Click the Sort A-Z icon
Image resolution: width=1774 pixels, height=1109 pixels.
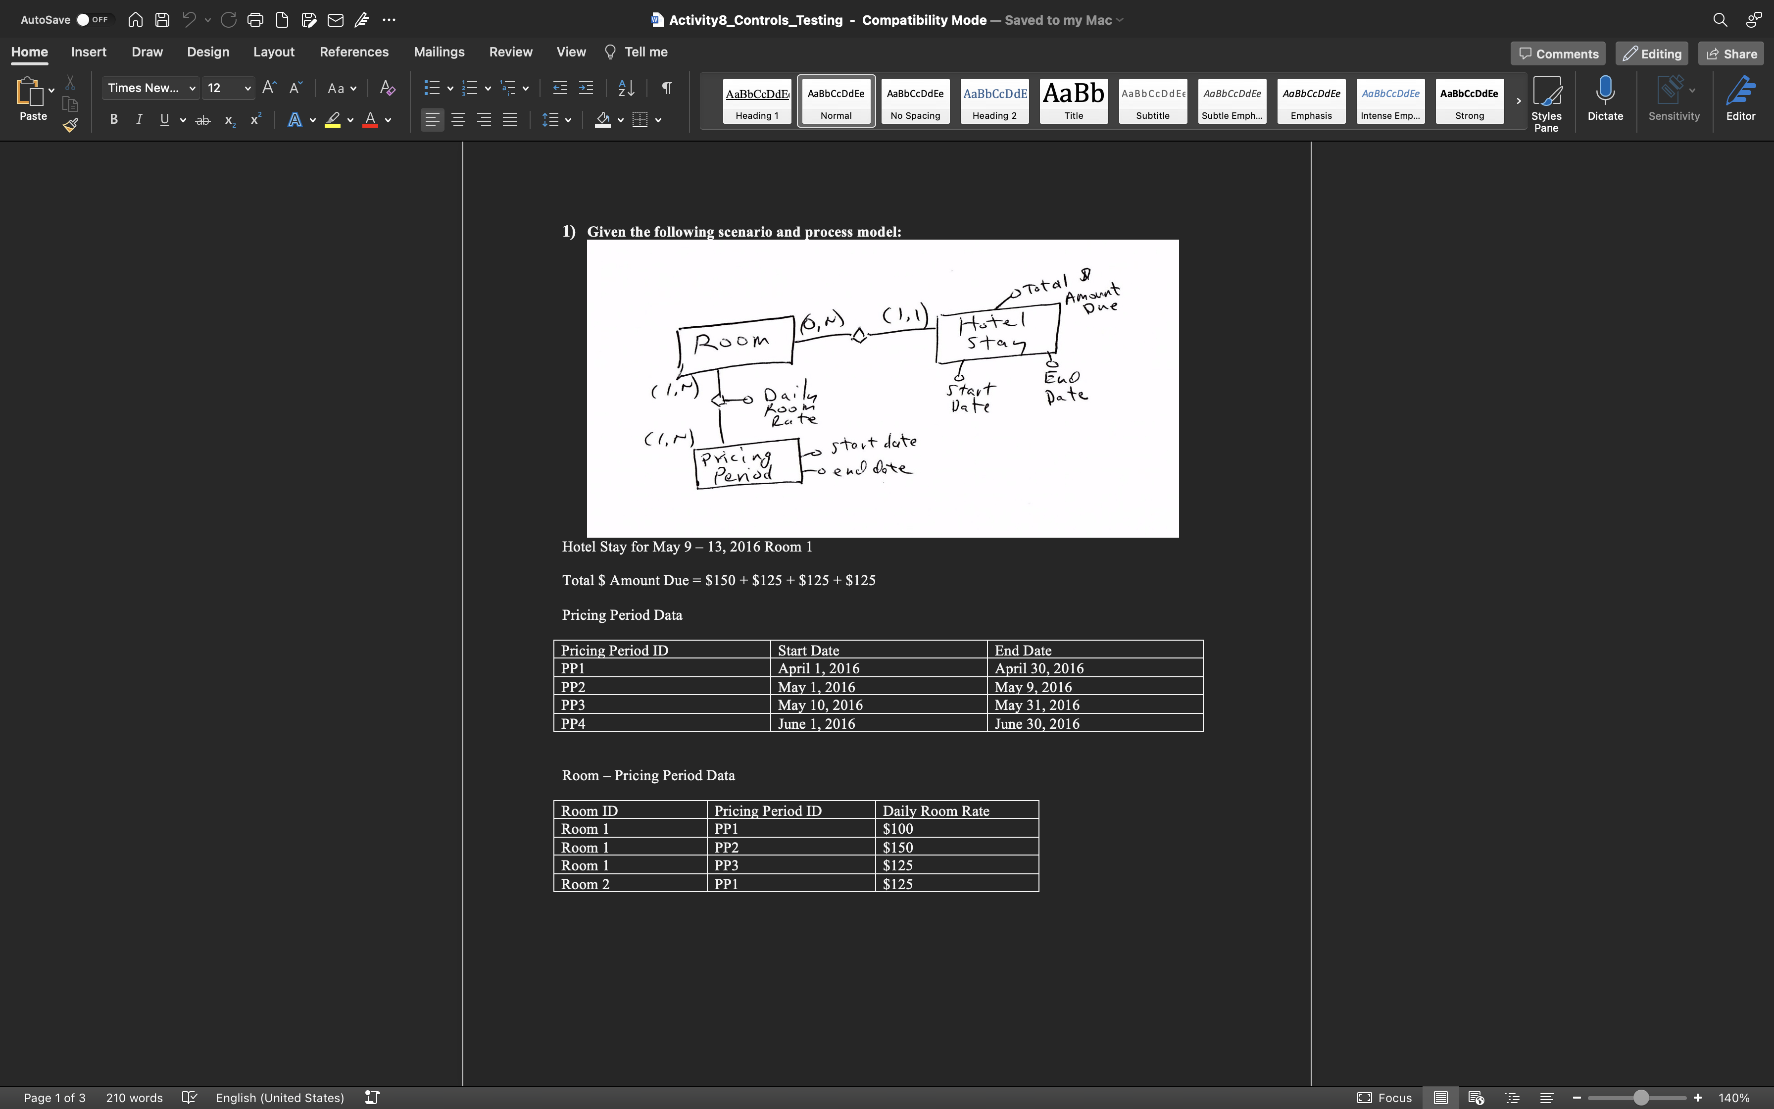[x=626, y=88]
